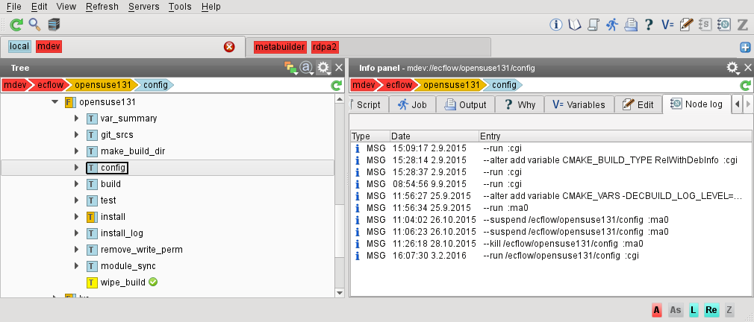
Task: Click the green refresh icon in main toolbar
Action: click(15, 25)
